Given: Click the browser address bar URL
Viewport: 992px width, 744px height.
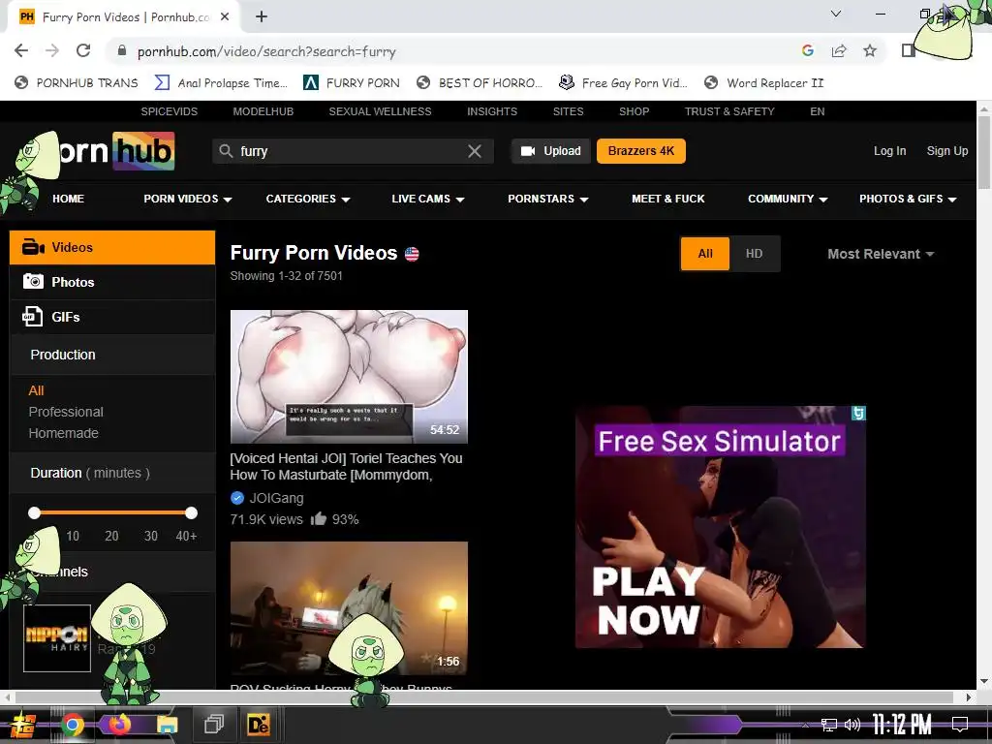Looking at the screenshot, I should (x=266, y=51).
